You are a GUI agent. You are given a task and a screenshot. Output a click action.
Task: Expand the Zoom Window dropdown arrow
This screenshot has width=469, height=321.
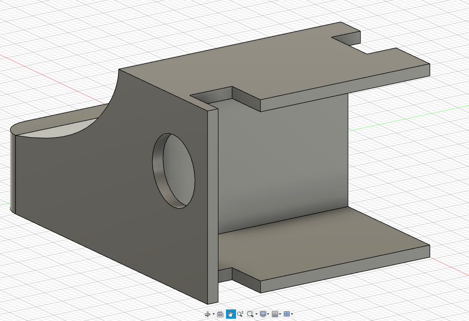click(256, 314)
